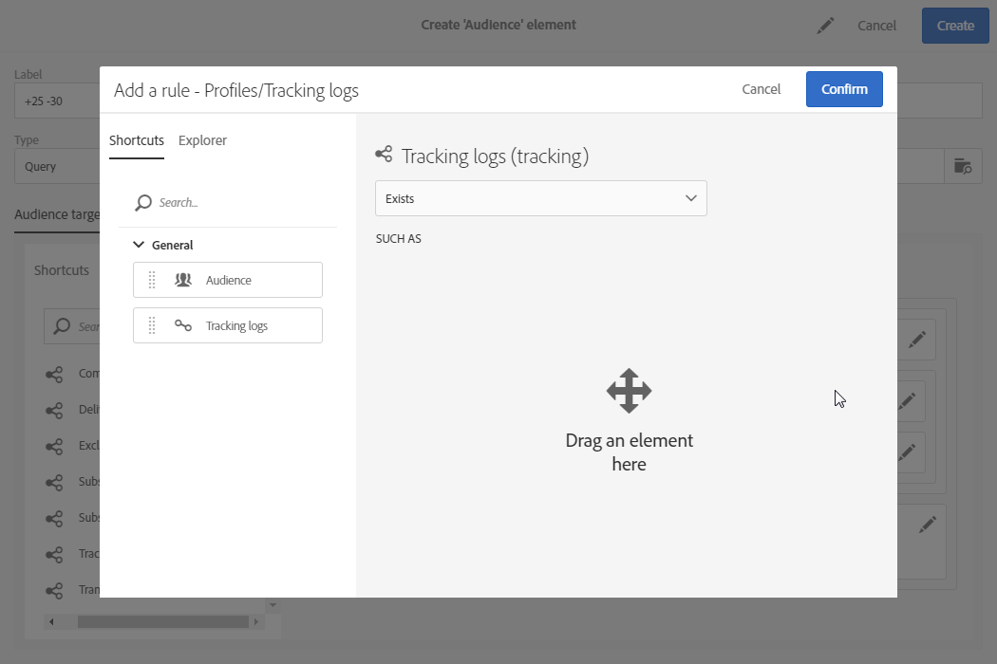Click the share icon beside Tracking logs heading
997x664 pixels.
tap(384, 154)
